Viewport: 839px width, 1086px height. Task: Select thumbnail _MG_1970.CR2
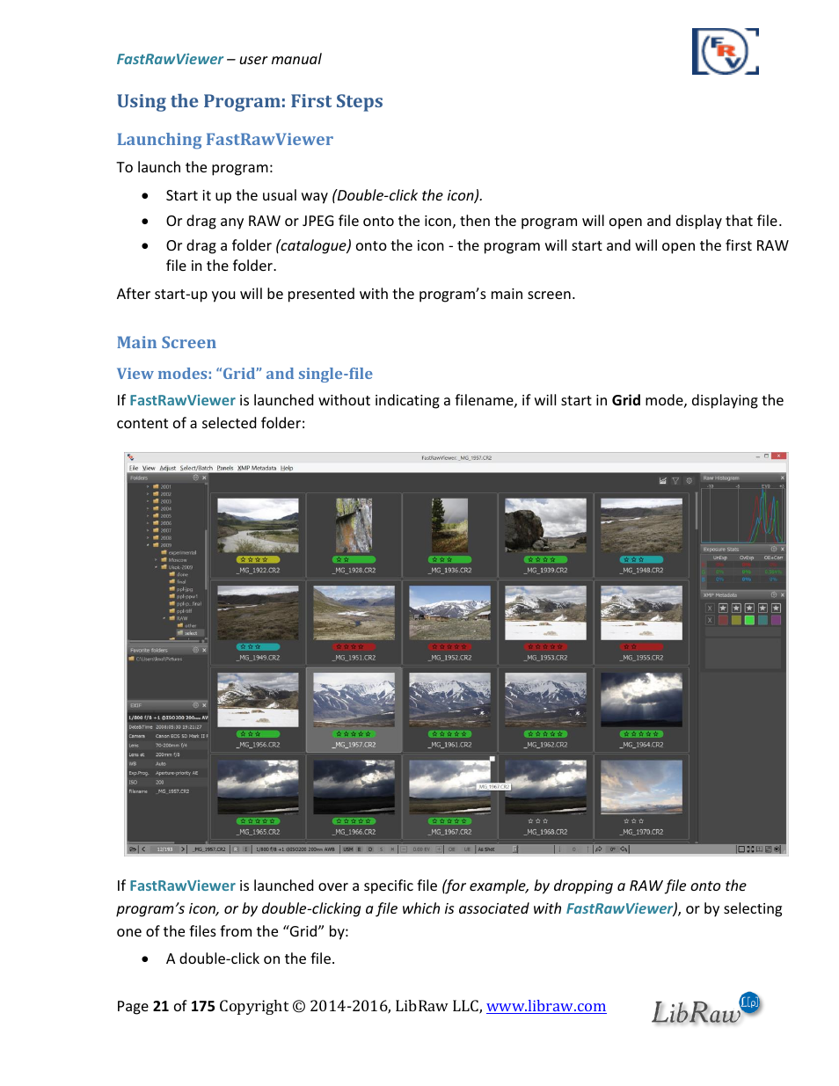[x=642, y=796]
